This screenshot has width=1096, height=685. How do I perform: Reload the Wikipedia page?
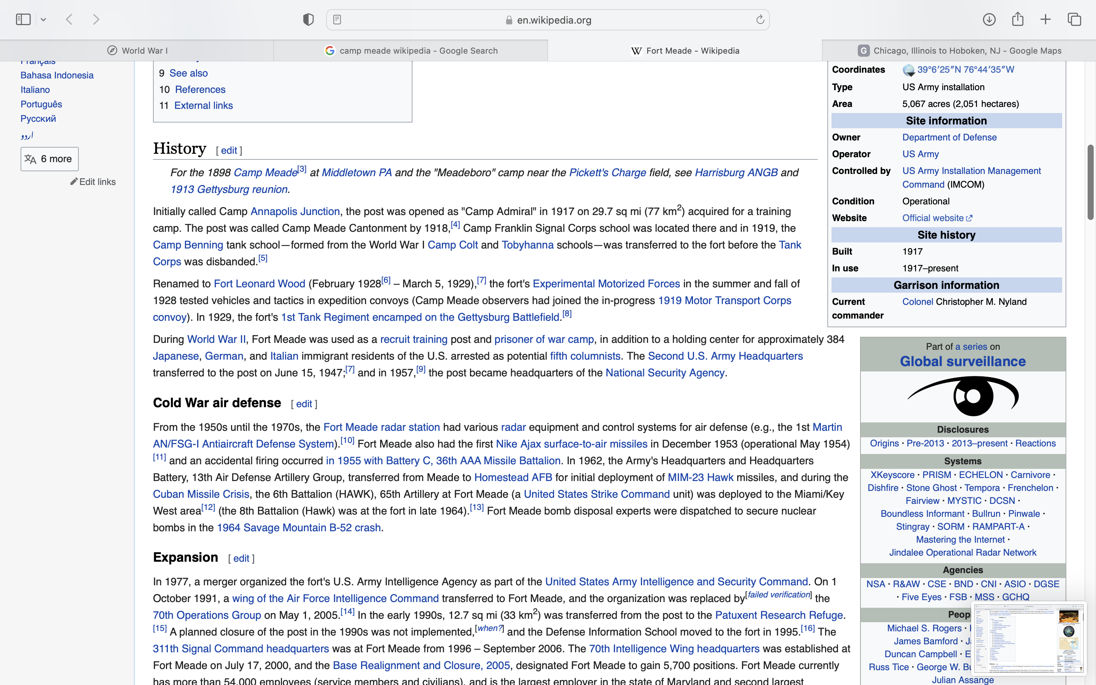click(x=760, y=19)
